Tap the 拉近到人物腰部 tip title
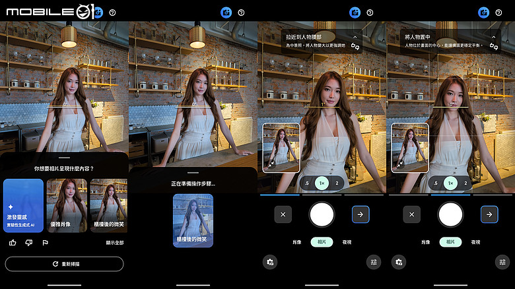This screenshot has width=515, height=289. (x=304, y=37)
